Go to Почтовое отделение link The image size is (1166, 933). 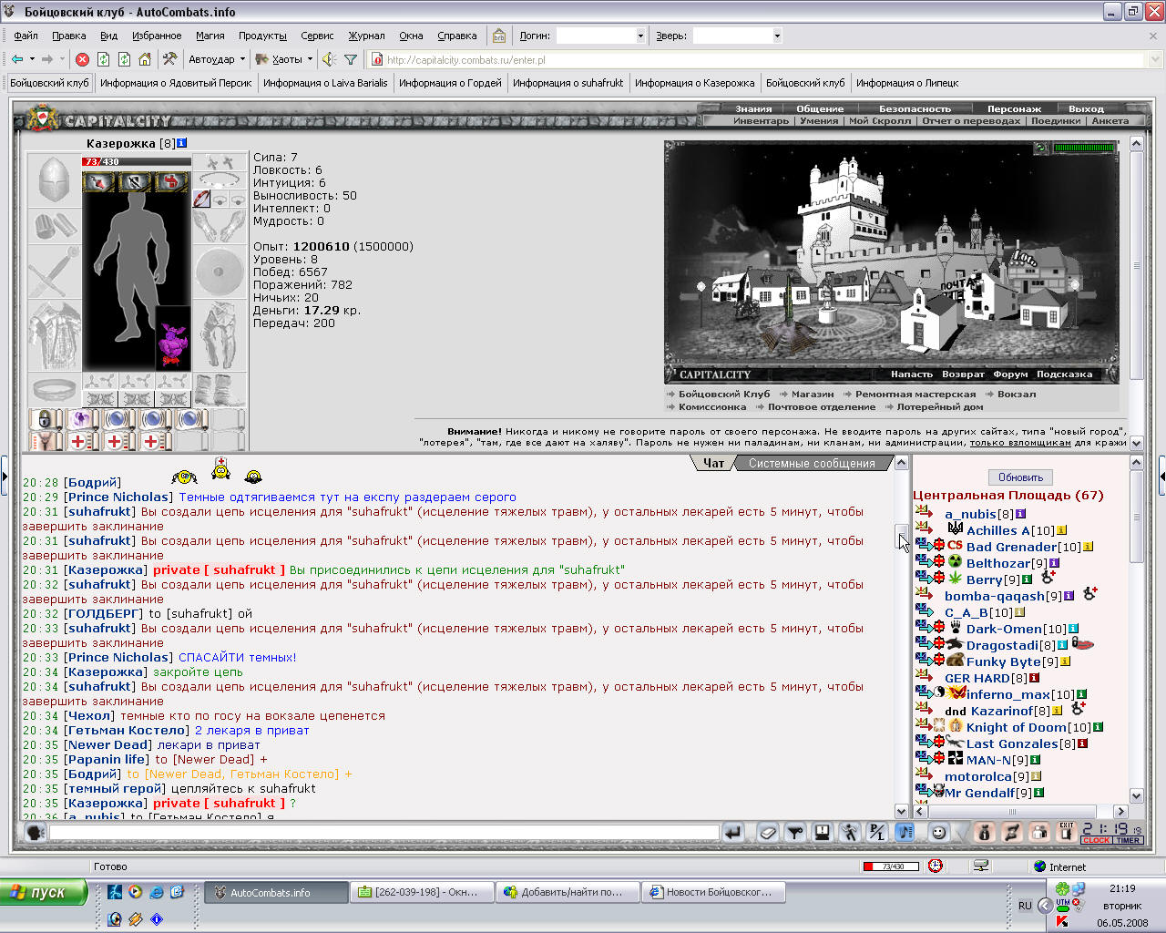coord(821,406)
